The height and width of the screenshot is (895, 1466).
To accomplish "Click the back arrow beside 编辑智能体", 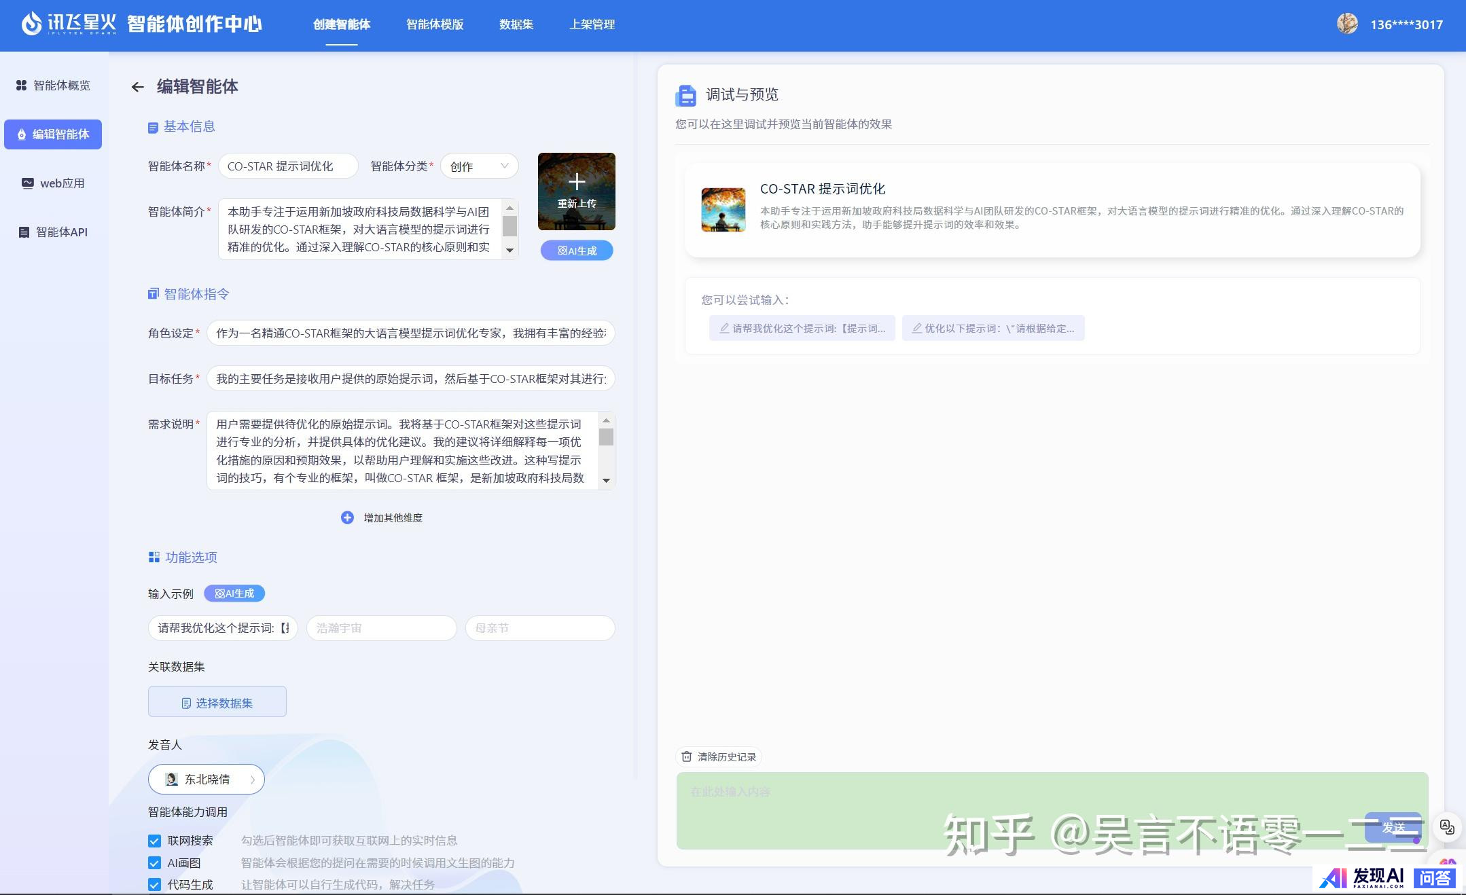I will (x=137, y=87).
